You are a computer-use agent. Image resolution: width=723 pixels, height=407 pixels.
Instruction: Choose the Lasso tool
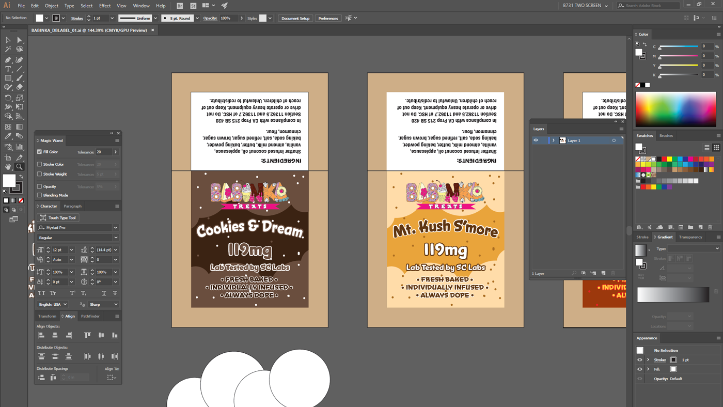tap(20, 49)
